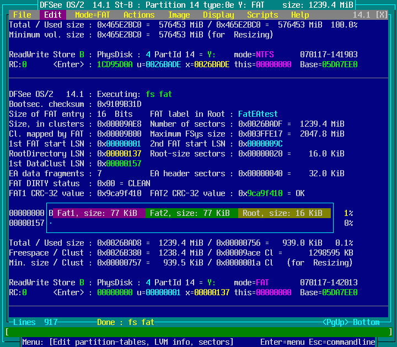Expand the Actions menu
Screen dimensions: 397x347
coord(139,15)
